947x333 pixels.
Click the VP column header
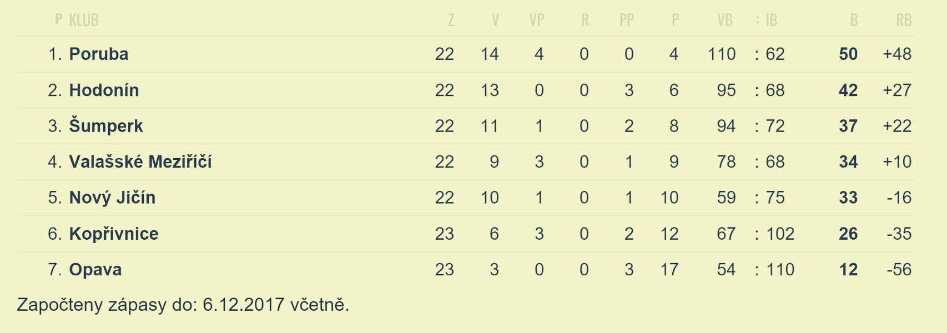click(537, 21)
